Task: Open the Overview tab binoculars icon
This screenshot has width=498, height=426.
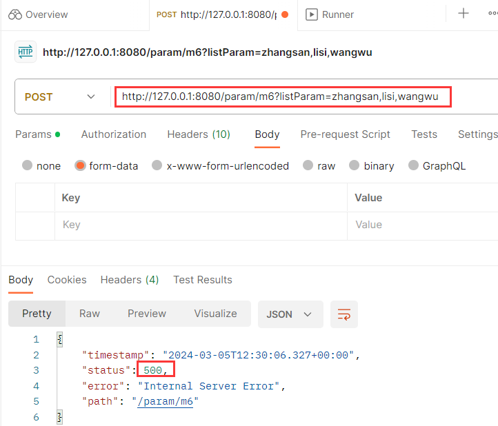Action: click(x=15, y=14)
